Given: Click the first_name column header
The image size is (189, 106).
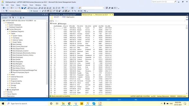Looking at the screenshot, I should click(x=80, y=26).
